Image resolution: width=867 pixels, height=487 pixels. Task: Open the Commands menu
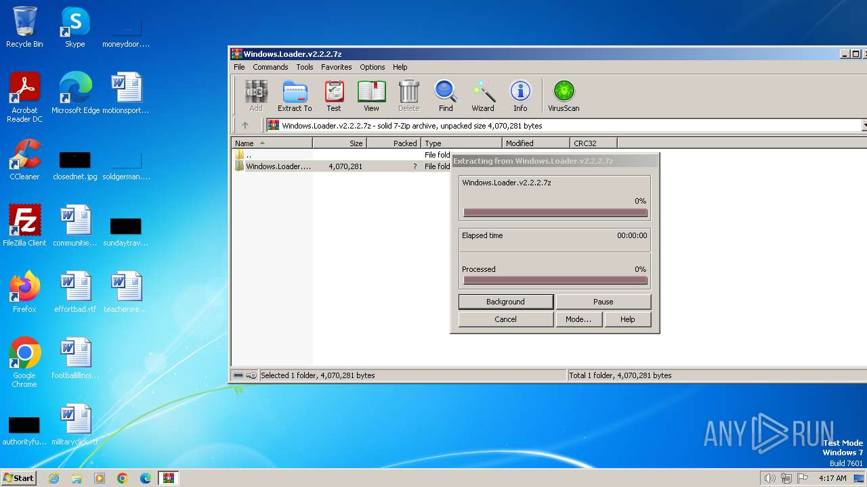point(270,67)
